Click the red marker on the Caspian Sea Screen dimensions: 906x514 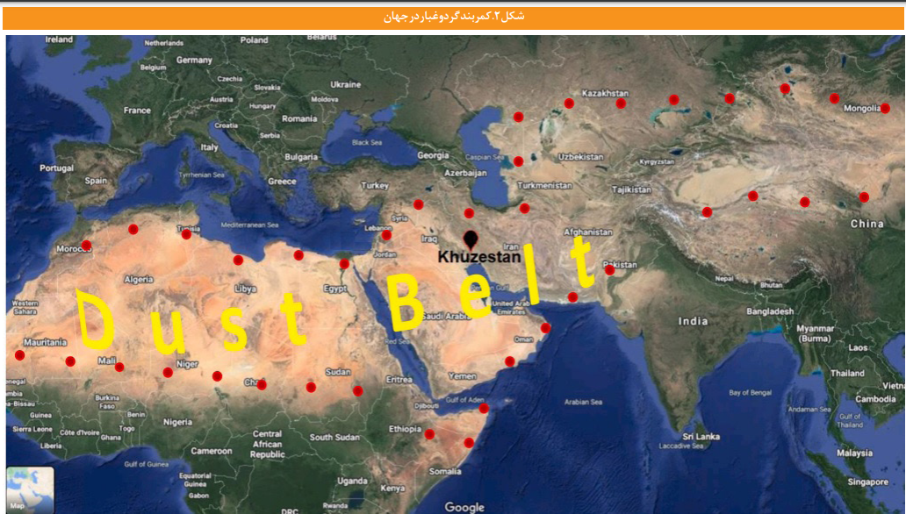tap(518, 161)
